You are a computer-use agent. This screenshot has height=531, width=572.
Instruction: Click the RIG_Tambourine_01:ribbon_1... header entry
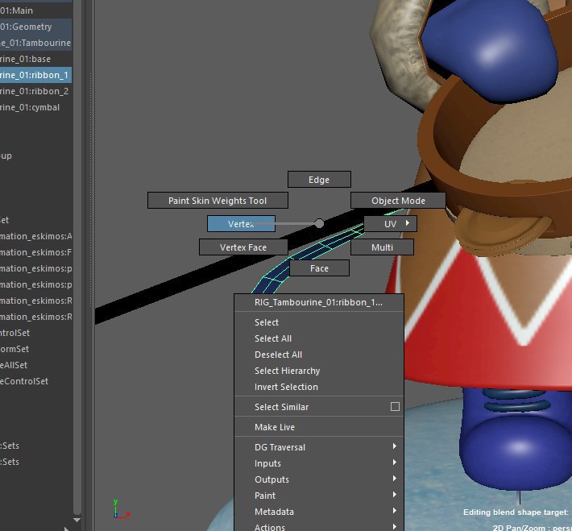[319, 302]
